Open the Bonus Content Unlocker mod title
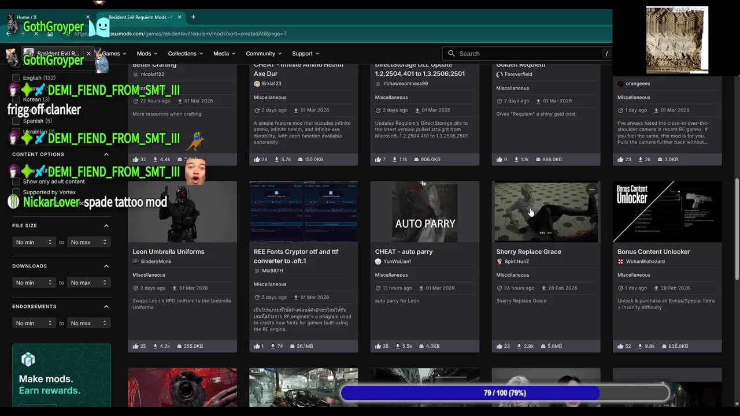 click(x=653, y=251)
